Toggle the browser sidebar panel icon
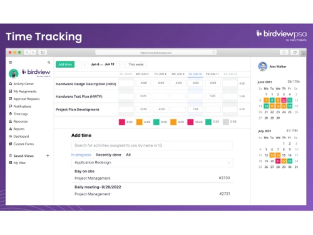Image resolution: width=313 pixels, height=235 pixels. [x=43, y=53]
